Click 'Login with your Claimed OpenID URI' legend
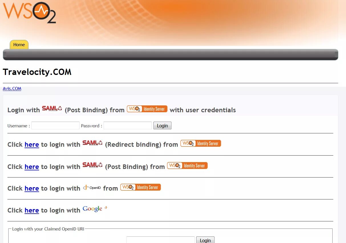346x243 pixels. 48,229
